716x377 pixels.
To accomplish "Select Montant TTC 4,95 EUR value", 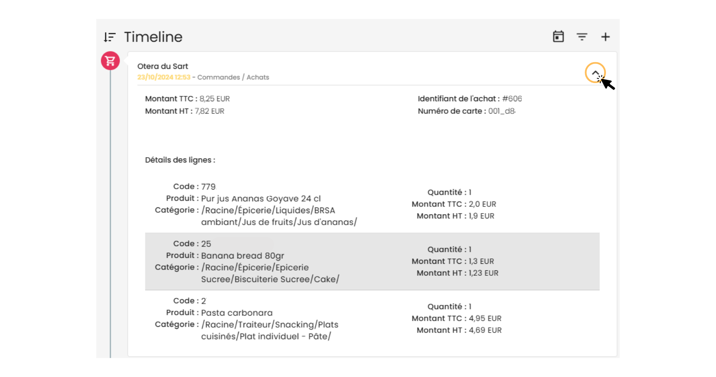I will tap(485, 318).
